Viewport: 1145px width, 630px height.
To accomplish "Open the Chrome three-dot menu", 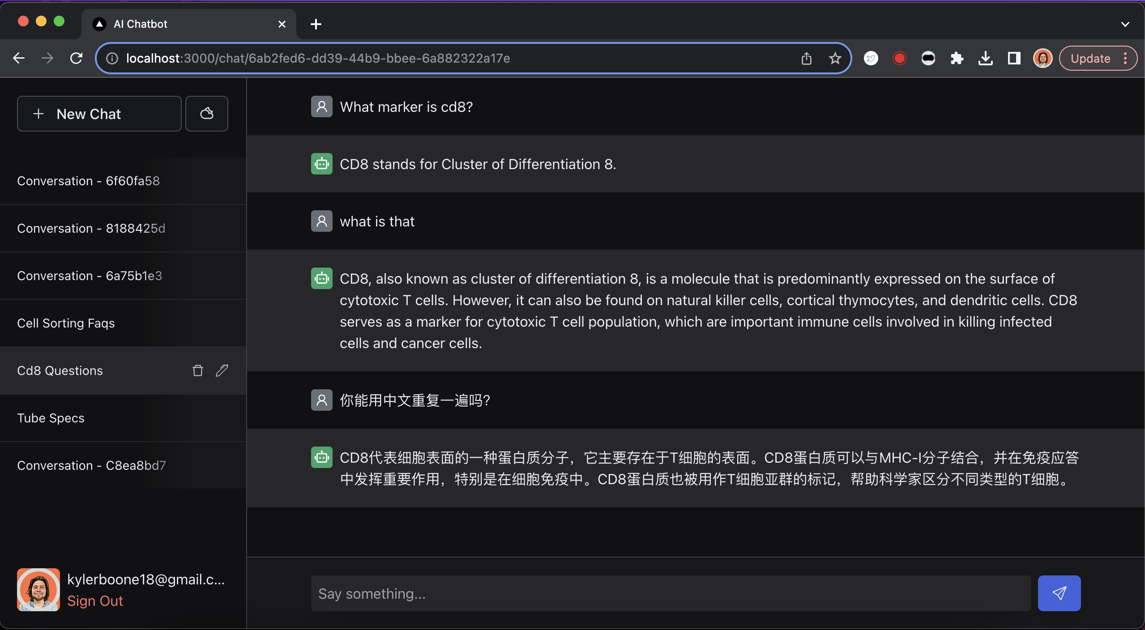I will (1125, 58).
